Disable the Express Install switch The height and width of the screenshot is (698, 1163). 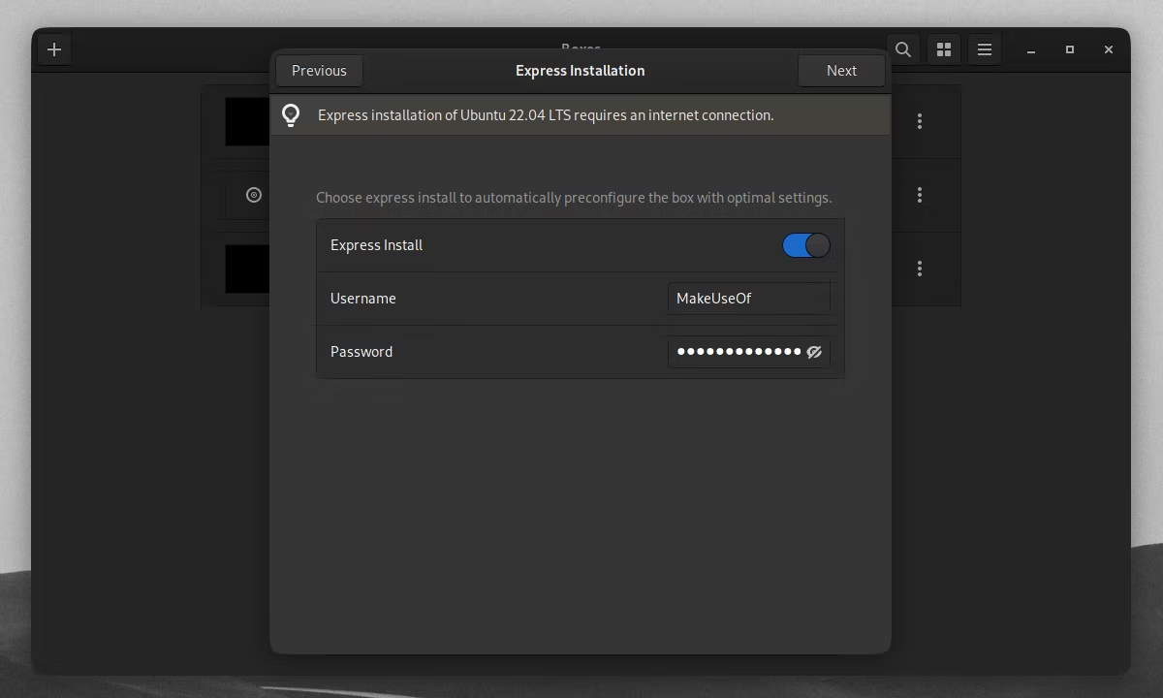(x=806, y=245)
